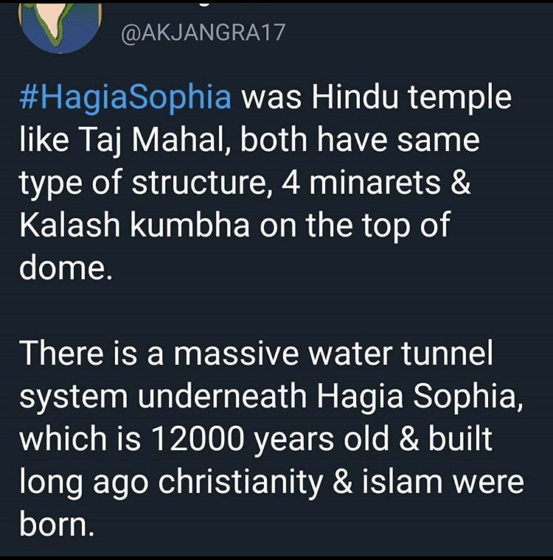553x560 pixels.
Task: Click the words 'Kalash kumbha'
Action: tap(134, 225)
